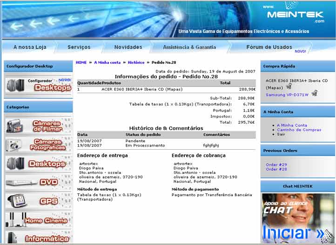Open DVD category
The height and width of the screenshot is (245, 336).
pyautogui.click(x=38, y=182)
